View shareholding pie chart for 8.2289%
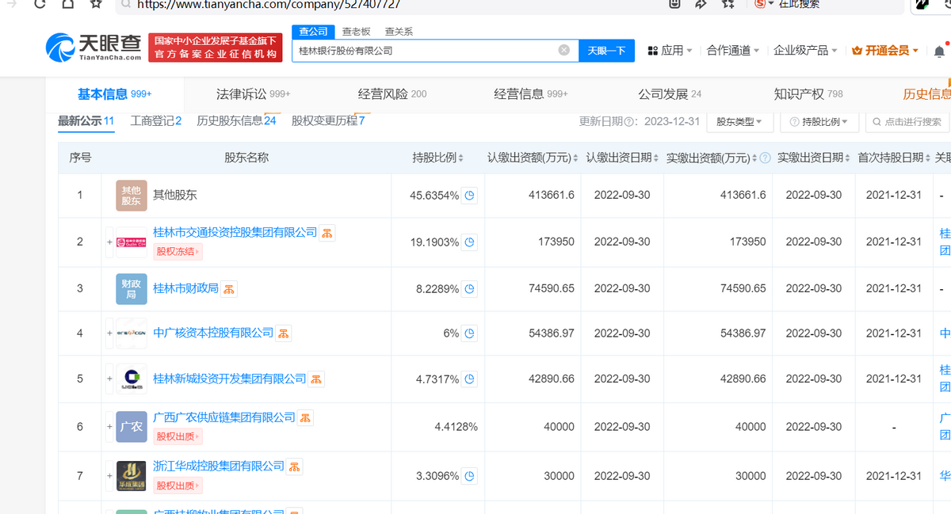This screenshot has width=951, height=514. click(470, 289)
